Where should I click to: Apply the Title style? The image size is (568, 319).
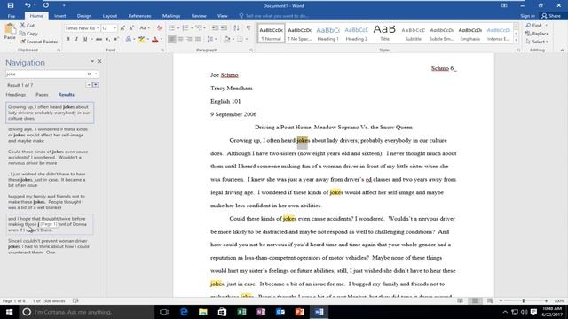[384, 34]
